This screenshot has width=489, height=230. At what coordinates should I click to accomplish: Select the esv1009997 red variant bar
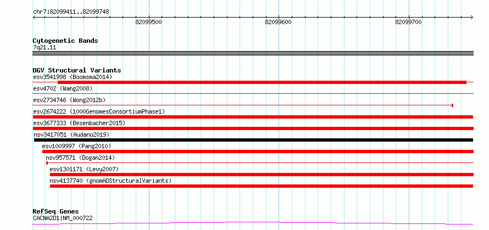(x=258, y=152)
